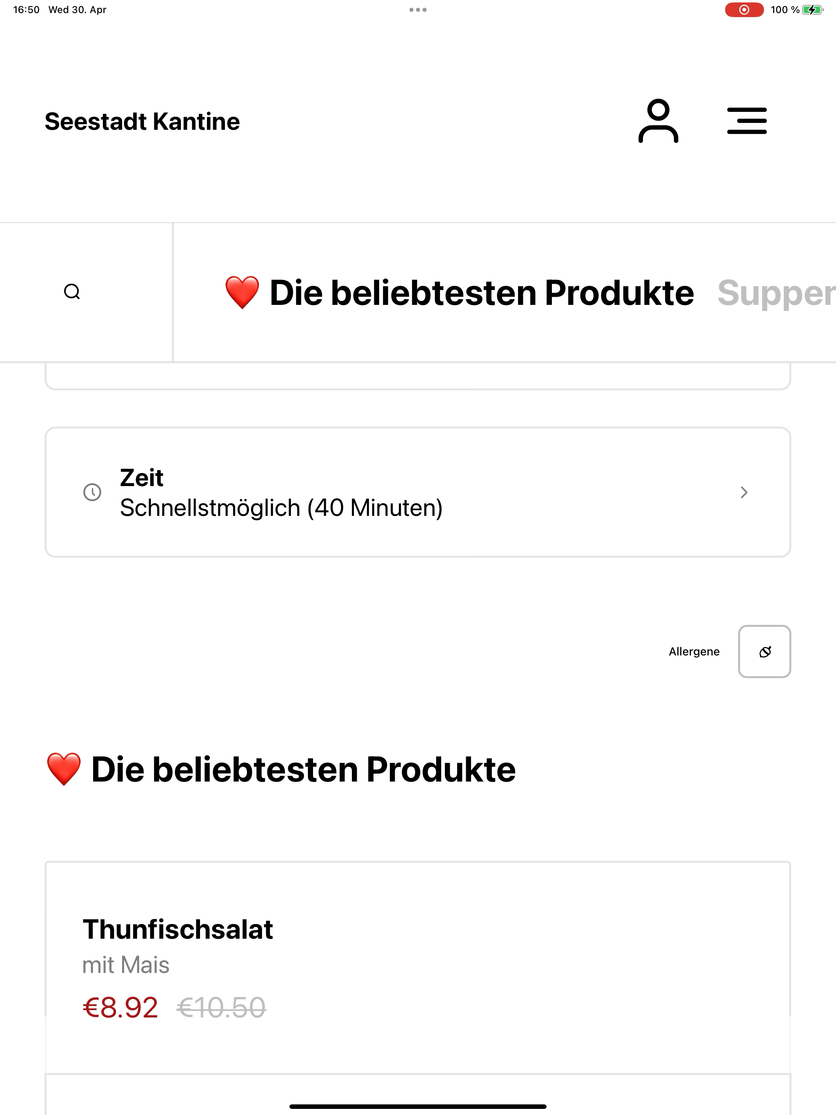Tap the Die beliebtesten Produkte section heading
This screenshot has height=1115, width=836.
point(281,770)
